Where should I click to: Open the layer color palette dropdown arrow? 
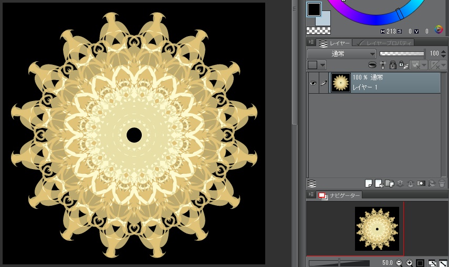pos(322,65)
